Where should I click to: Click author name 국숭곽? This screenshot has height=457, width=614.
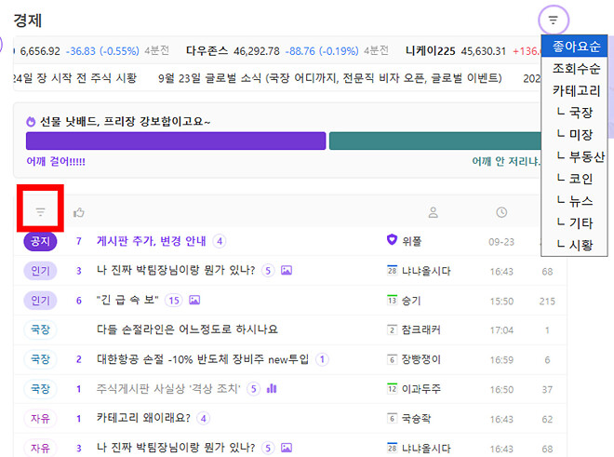[x=416, y=419]
